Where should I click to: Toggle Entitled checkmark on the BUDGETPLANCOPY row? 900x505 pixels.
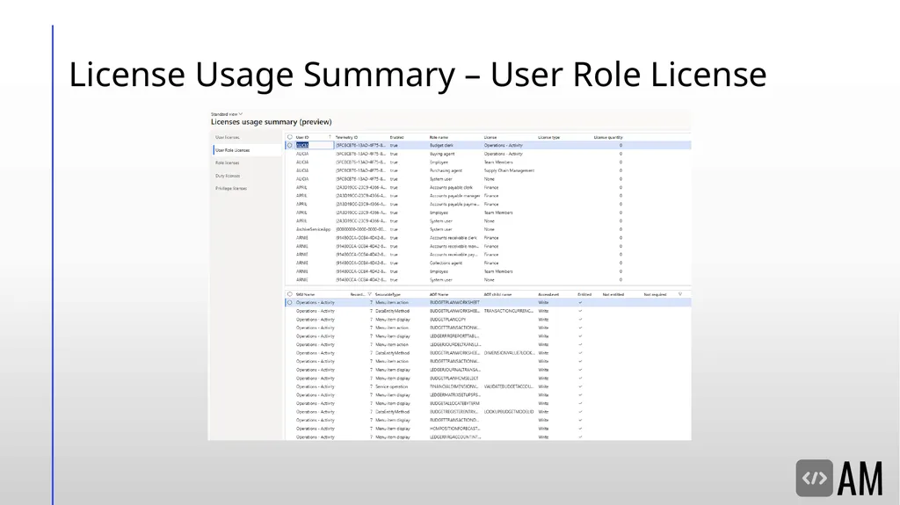click(580, 319)
